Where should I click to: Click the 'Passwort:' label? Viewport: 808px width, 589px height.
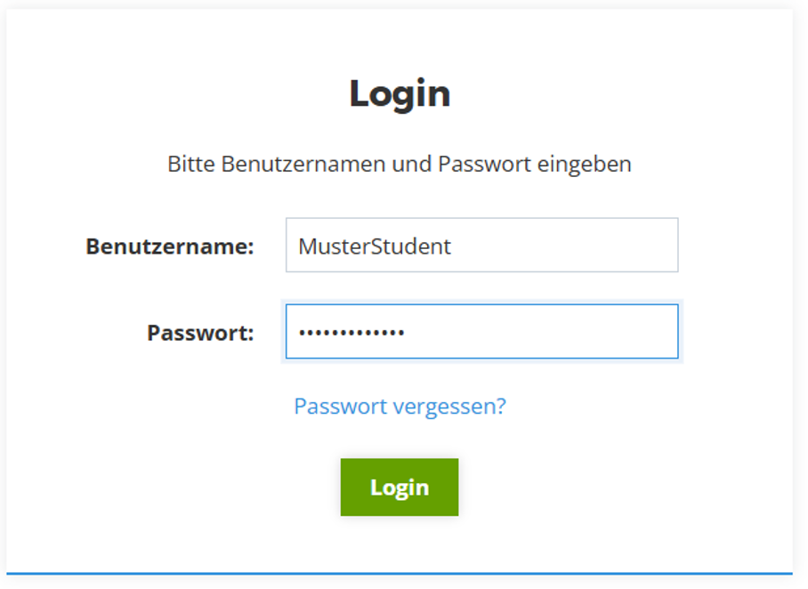(x=200, y=333)
